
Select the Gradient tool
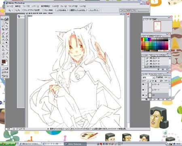7,39
